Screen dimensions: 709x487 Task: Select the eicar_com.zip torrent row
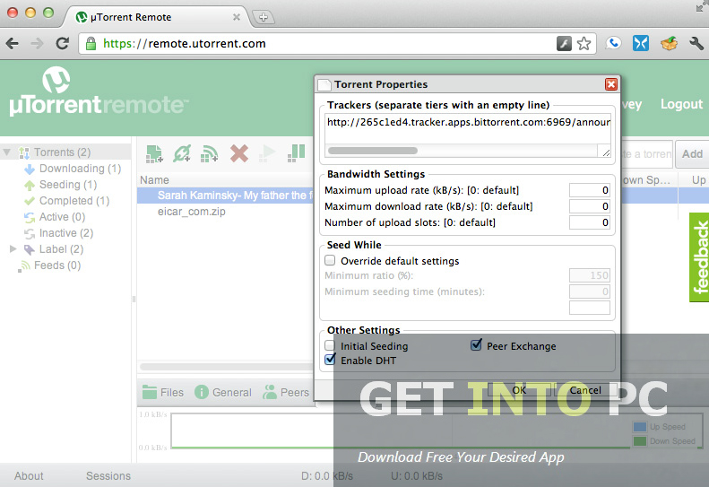tap(225, 212)
